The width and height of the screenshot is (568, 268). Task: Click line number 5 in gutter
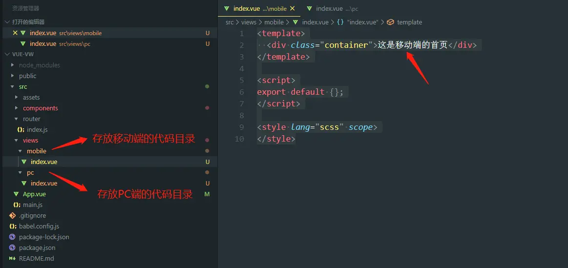click(x=242, y=81)
